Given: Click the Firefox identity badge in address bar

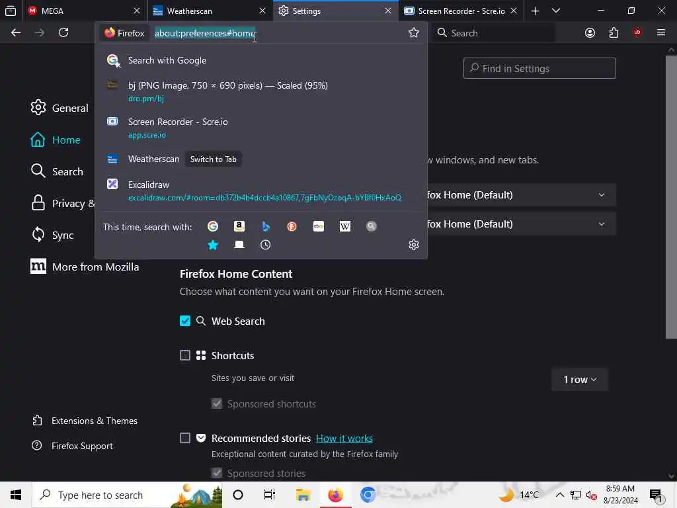Looking at the screenshot, I should (124, 33).
